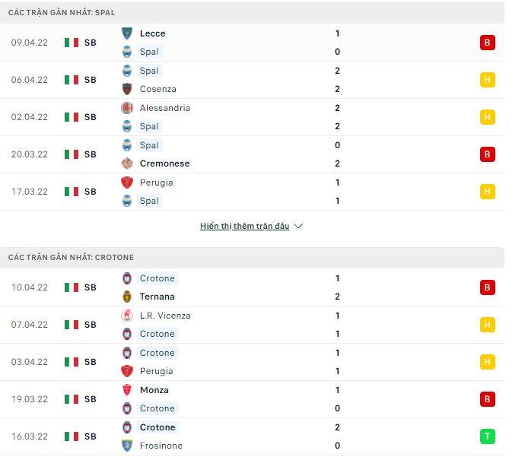Select the 'Các trận gần nhất: Crotone' header

point(71,258)
